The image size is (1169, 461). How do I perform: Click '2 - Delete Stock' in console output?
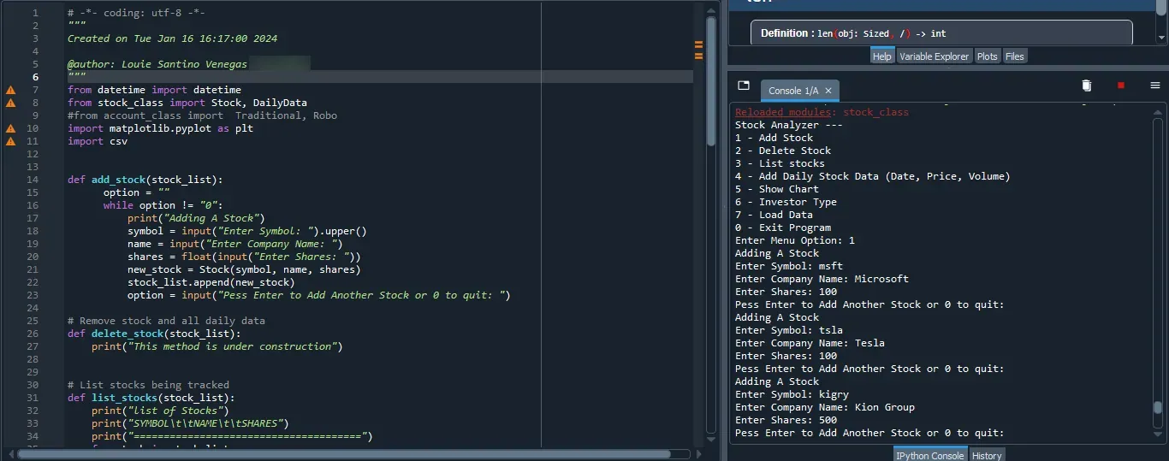pyautogui.click(x=783, y=151)
